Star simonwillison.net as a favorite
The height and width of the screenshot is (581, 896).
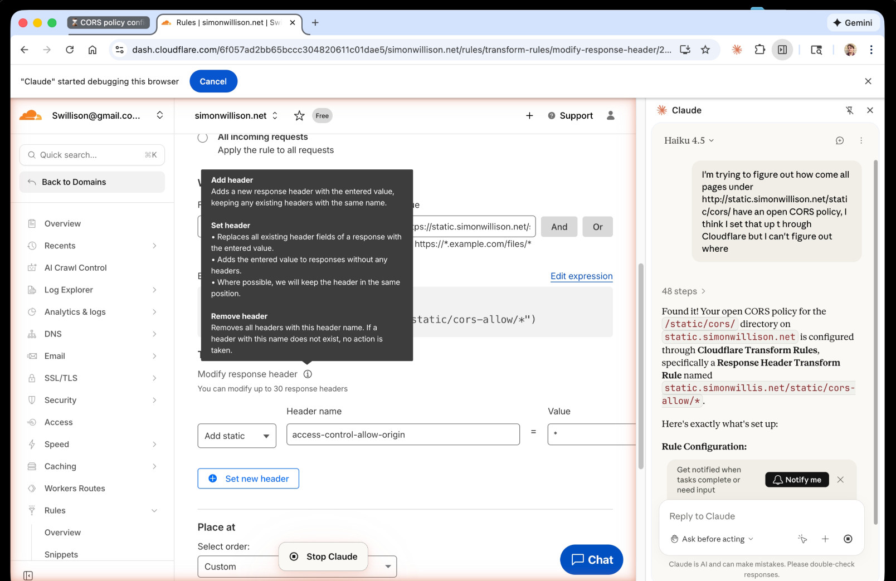tap(299, 115)
